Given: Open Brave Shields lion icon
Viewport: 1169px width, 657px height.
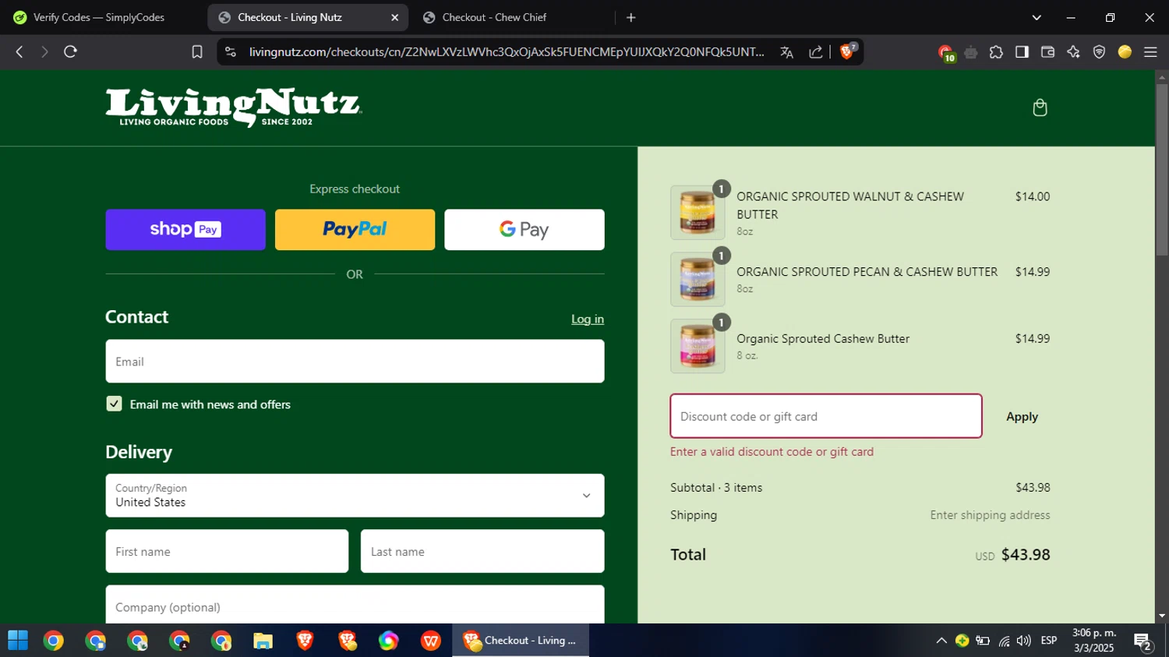Looking at the screenshot, I should click(848, 51).
